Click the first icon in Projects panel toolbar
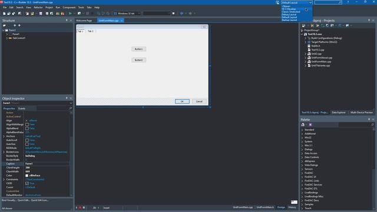This screenshot has height=212, width=377. pos(303,25)
